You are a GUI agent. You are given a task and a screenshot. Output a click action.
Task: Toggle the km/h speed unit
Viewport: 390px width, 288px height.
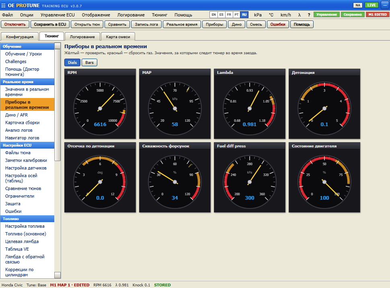[x=285, y=15]
